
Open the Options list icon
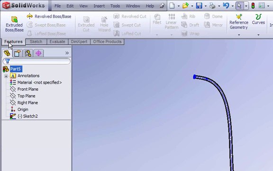click(x=262, y=6)
